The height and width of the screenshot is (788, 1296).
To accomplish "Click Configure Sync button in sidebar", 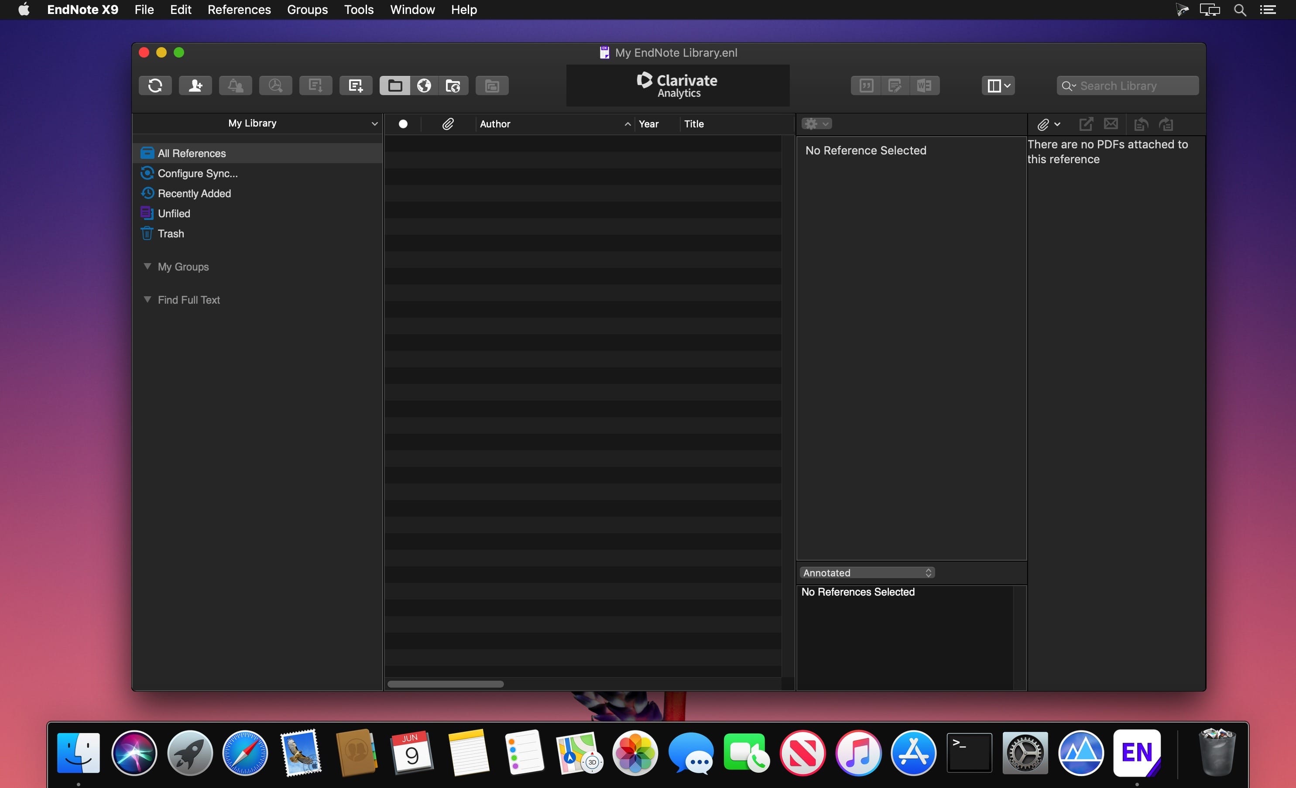I will [x=197, y=173].
